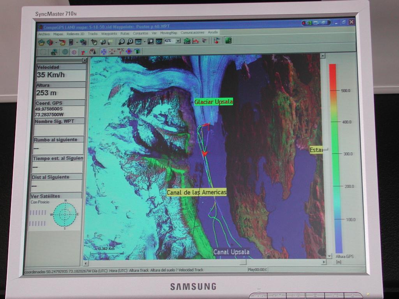The height and width of the screenshot is (299, 399).
Task: Click the open map icon in toolbar
Action: 41,42
